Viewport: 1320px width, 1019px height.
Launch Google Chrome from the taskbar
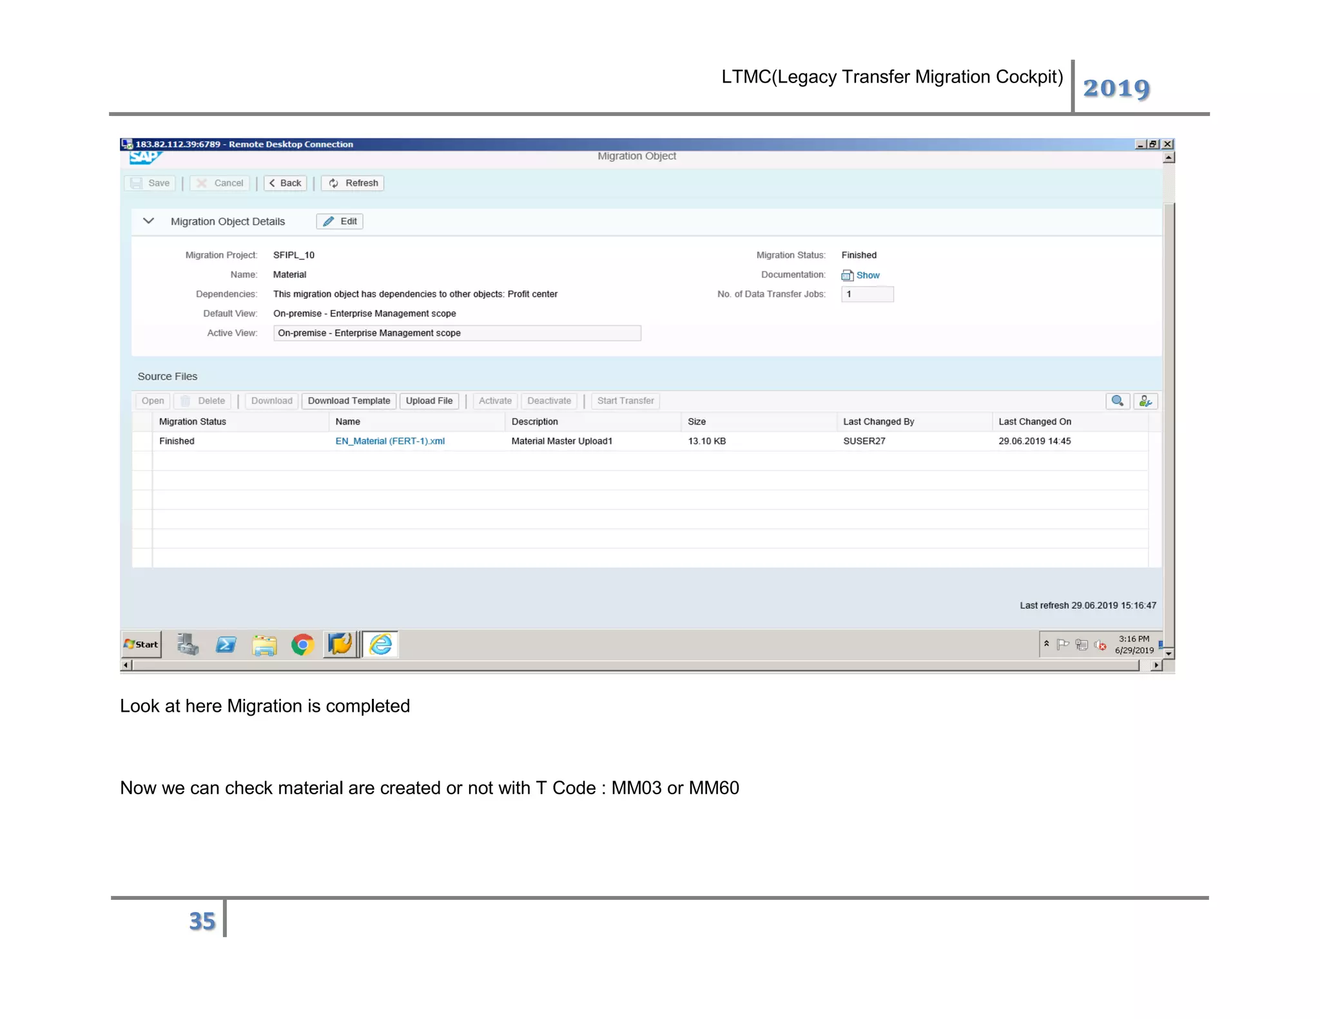click(x=302, y=644)
